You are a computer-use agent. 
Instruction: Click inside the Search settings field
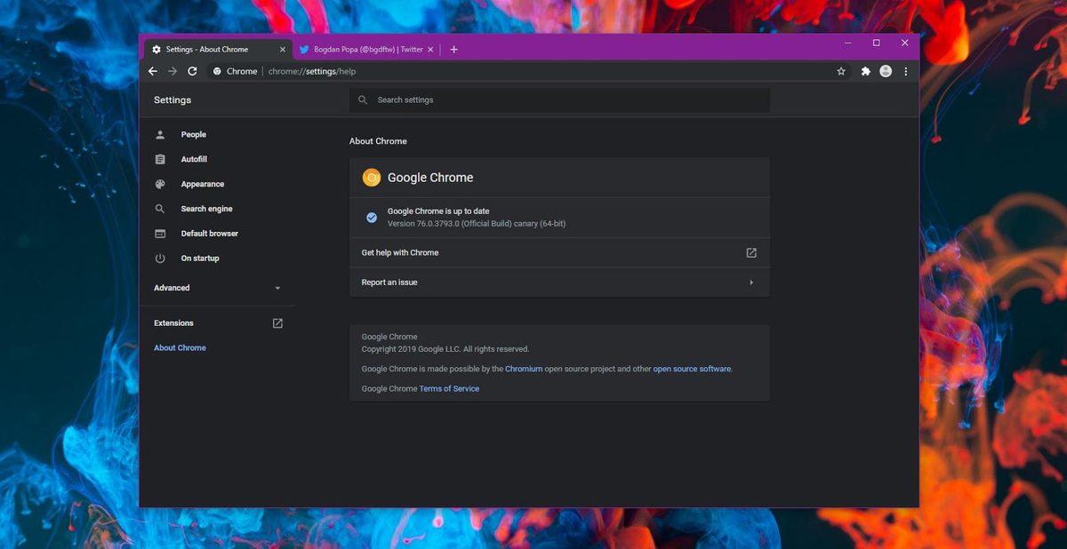point(560,99)
